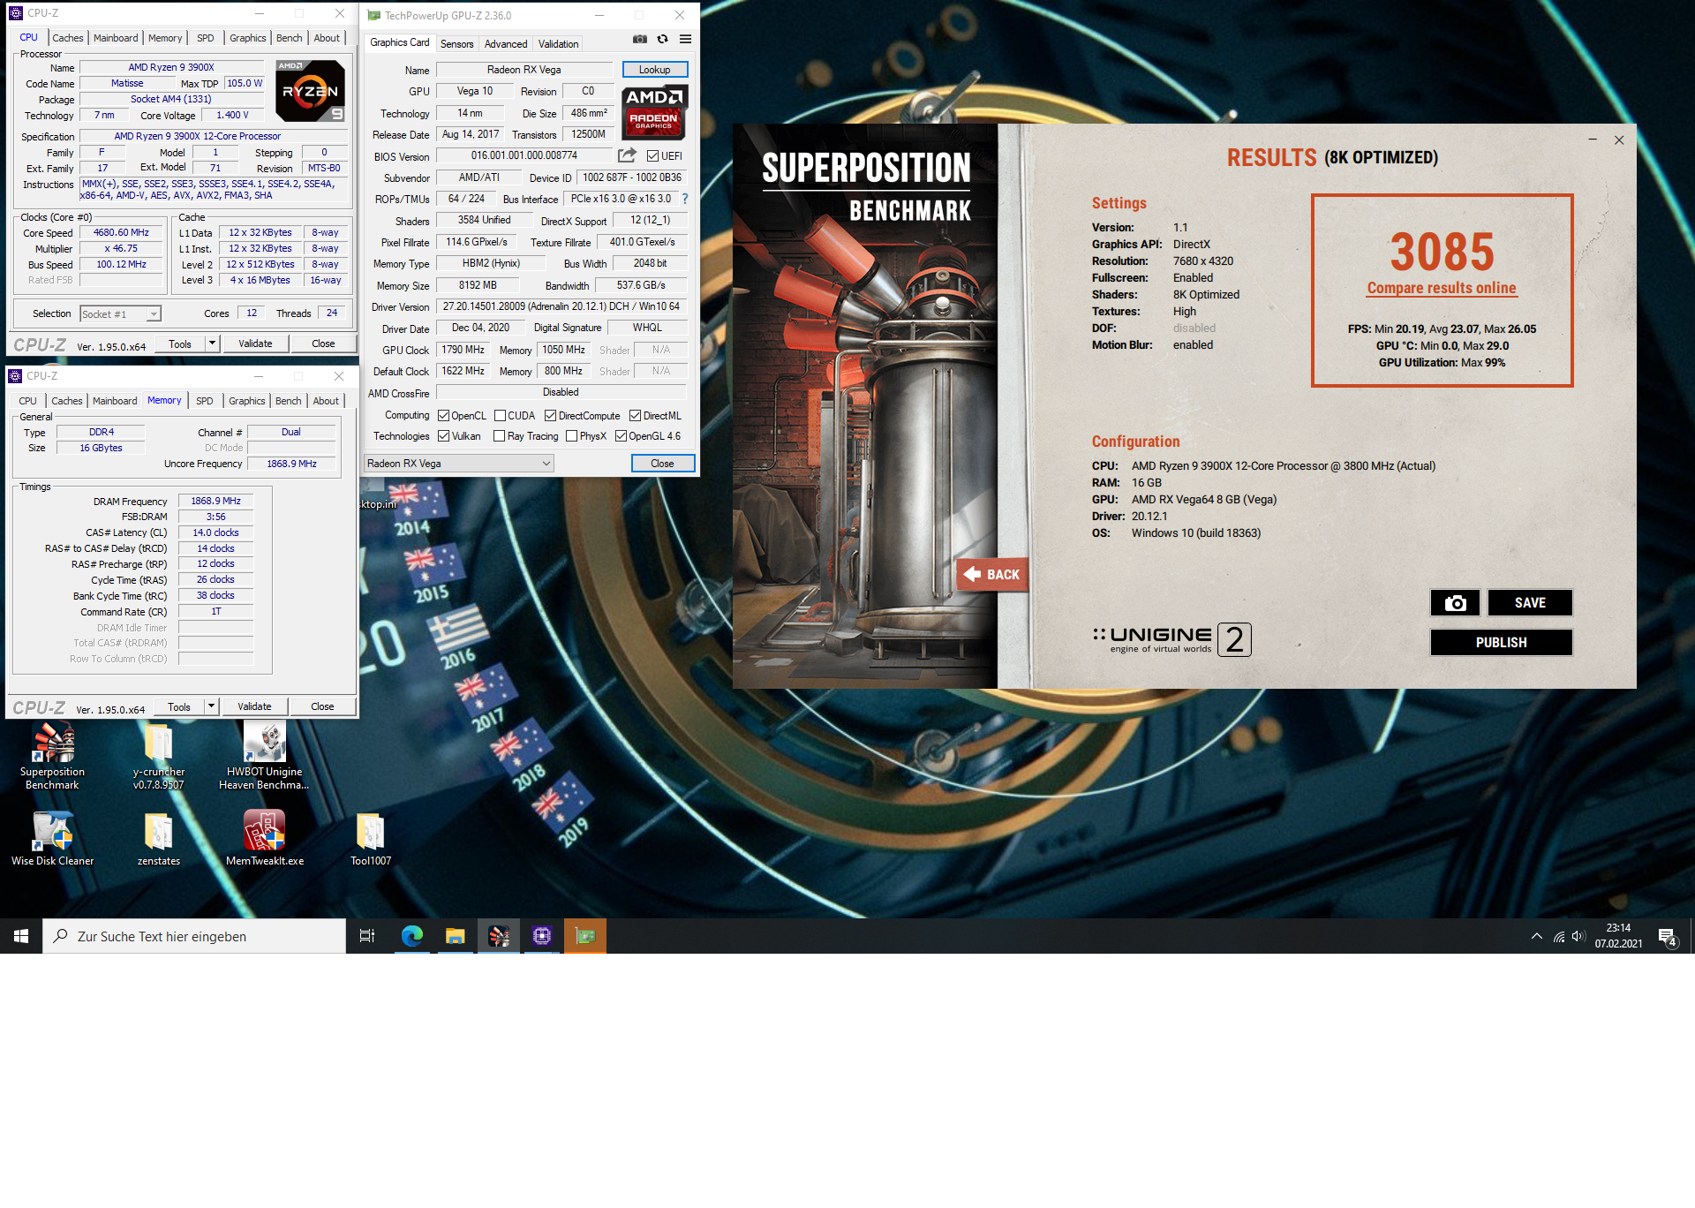Click the Superposition screenshot camera button

[x=1456, y=603]
